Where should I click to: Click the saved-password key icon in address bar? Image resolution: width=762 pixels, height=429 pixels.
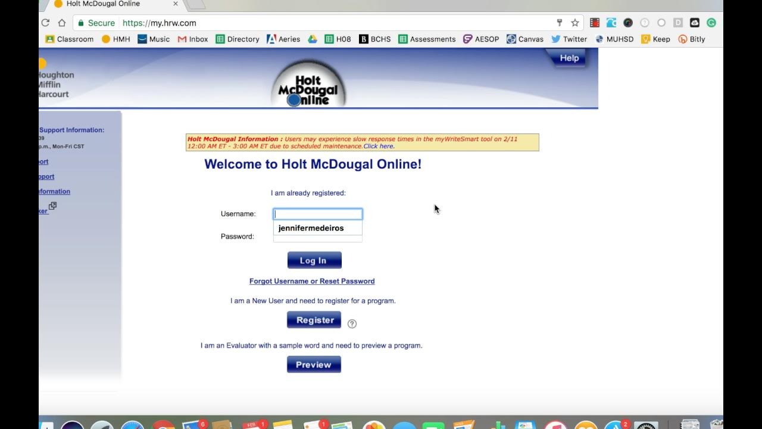[x=560, y=23]
